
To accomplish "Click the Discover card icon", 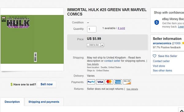I will pyautogui.click(x=127, y=82).
